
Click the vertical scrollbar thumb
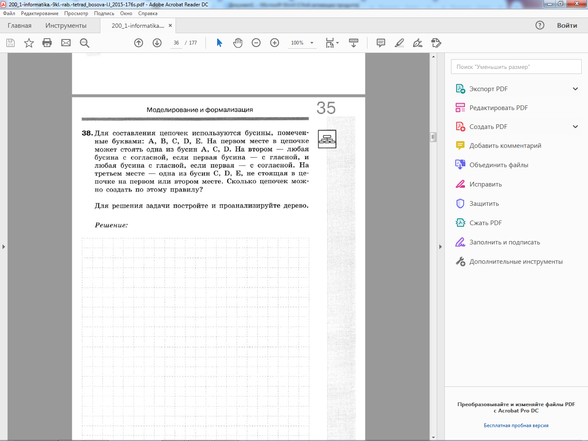click(x=433, y=137)
